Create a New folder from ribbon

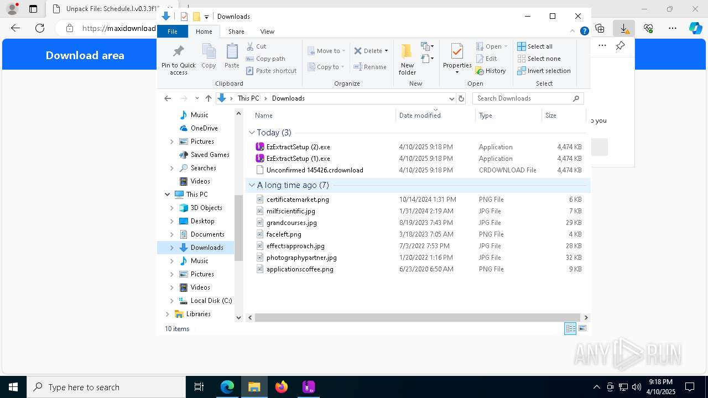pos(407,59)
